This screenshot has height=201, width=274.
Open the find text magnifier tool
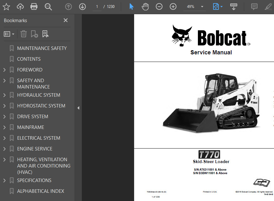48,7
